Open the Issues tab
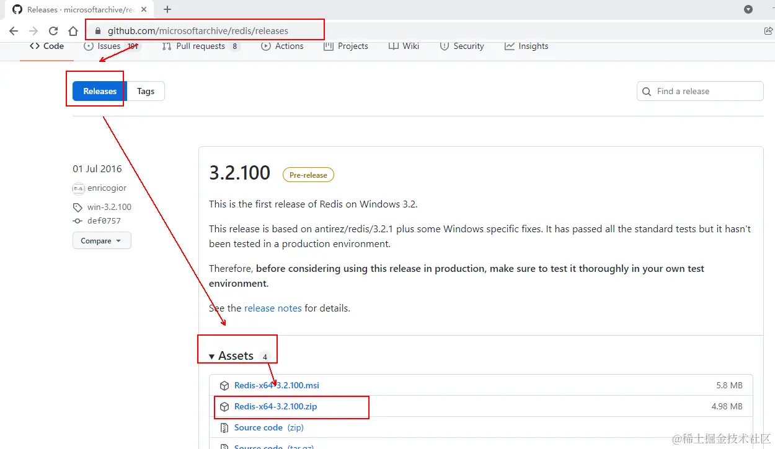775x449 pixels. point(113,46)
